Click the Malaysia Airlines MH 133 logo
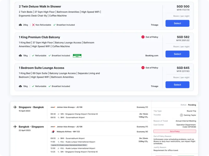The width and height of the screenshot is (209, 156). pos(53,132)
